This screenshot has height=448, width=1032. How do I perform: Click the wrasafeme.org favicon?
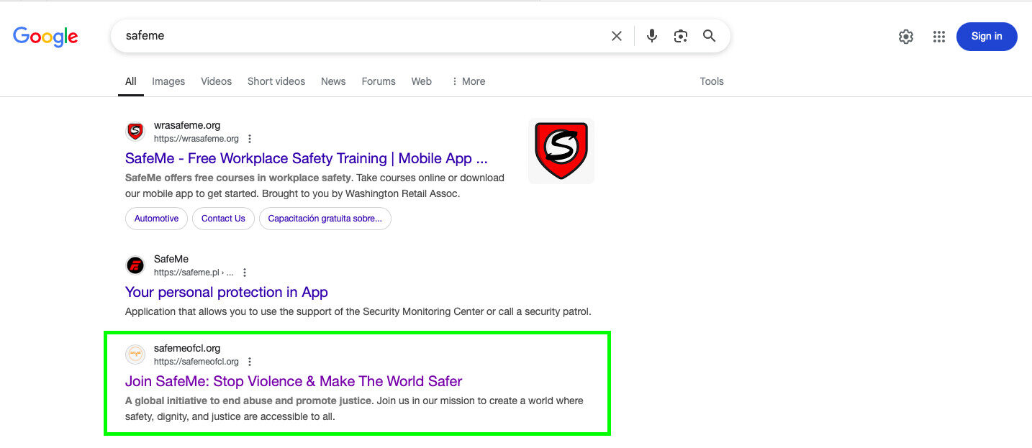coord(135,131)
